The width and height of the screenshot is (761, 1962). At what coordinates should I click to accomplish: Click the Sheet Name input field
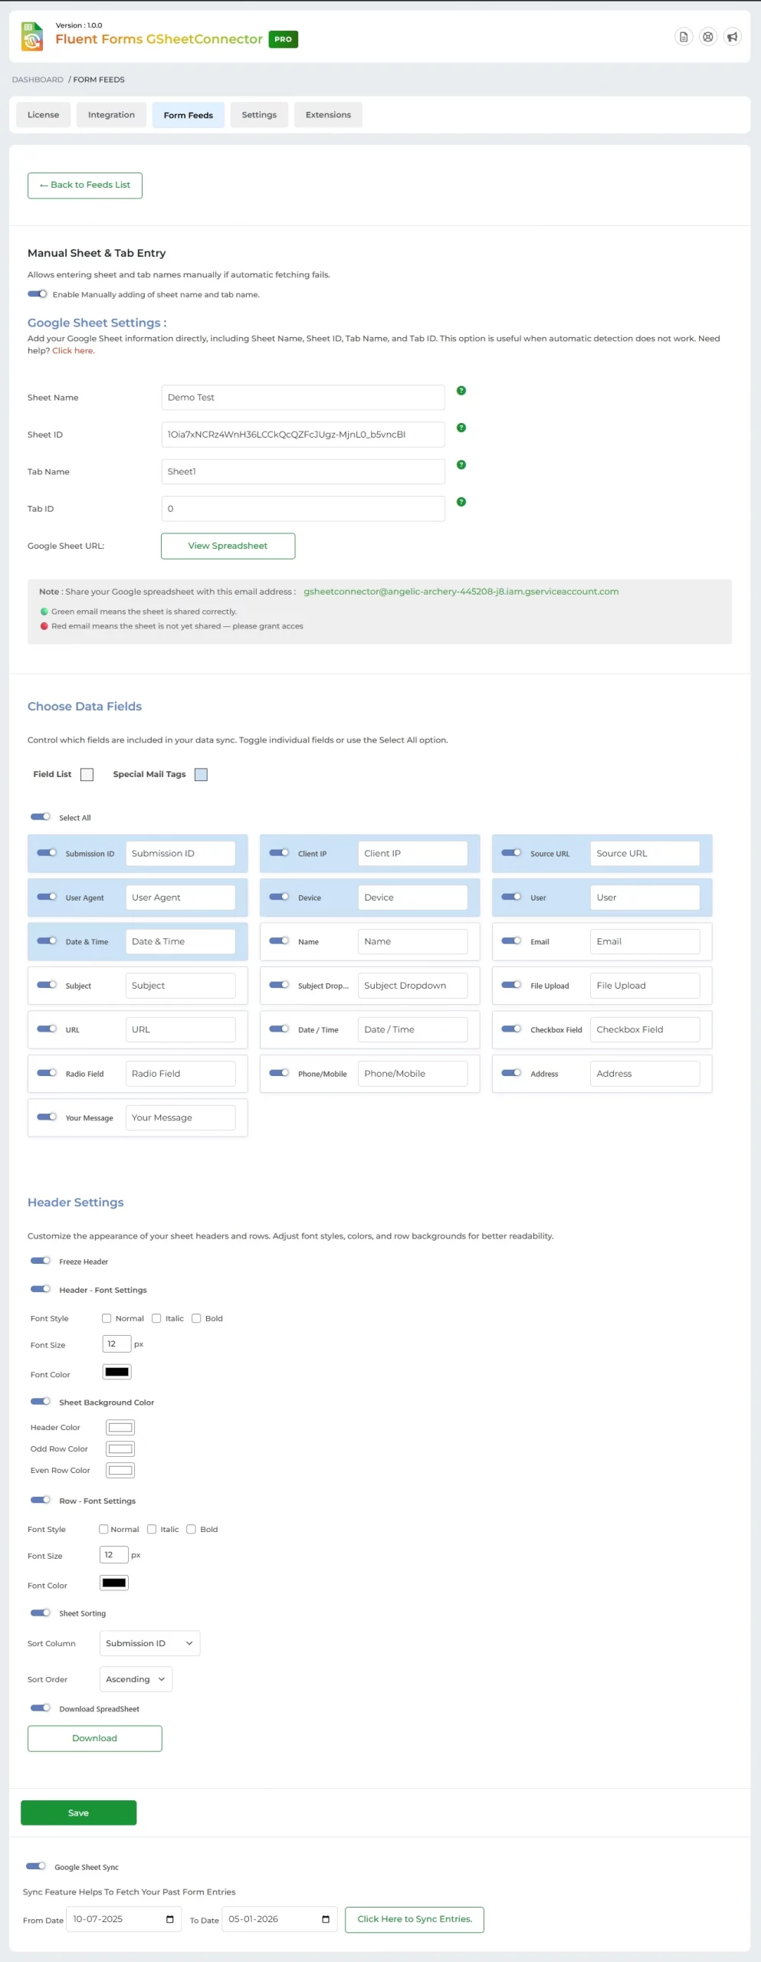(303, 398)
